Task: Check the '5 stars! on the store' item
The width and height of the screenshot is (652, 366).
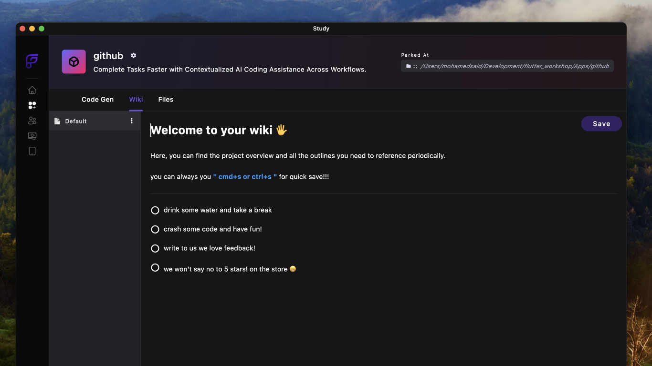Action: (155, 267)
